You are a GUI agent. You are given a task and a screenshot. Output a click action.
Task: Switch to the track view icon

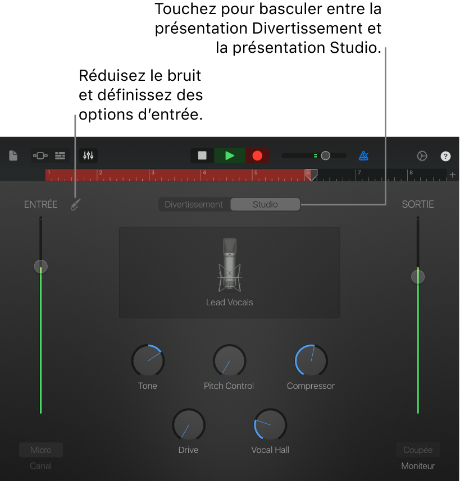40,155
